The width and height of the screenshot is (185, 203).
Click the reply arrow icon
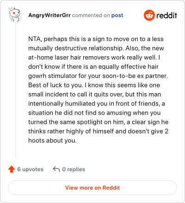[x=56, y=169]
